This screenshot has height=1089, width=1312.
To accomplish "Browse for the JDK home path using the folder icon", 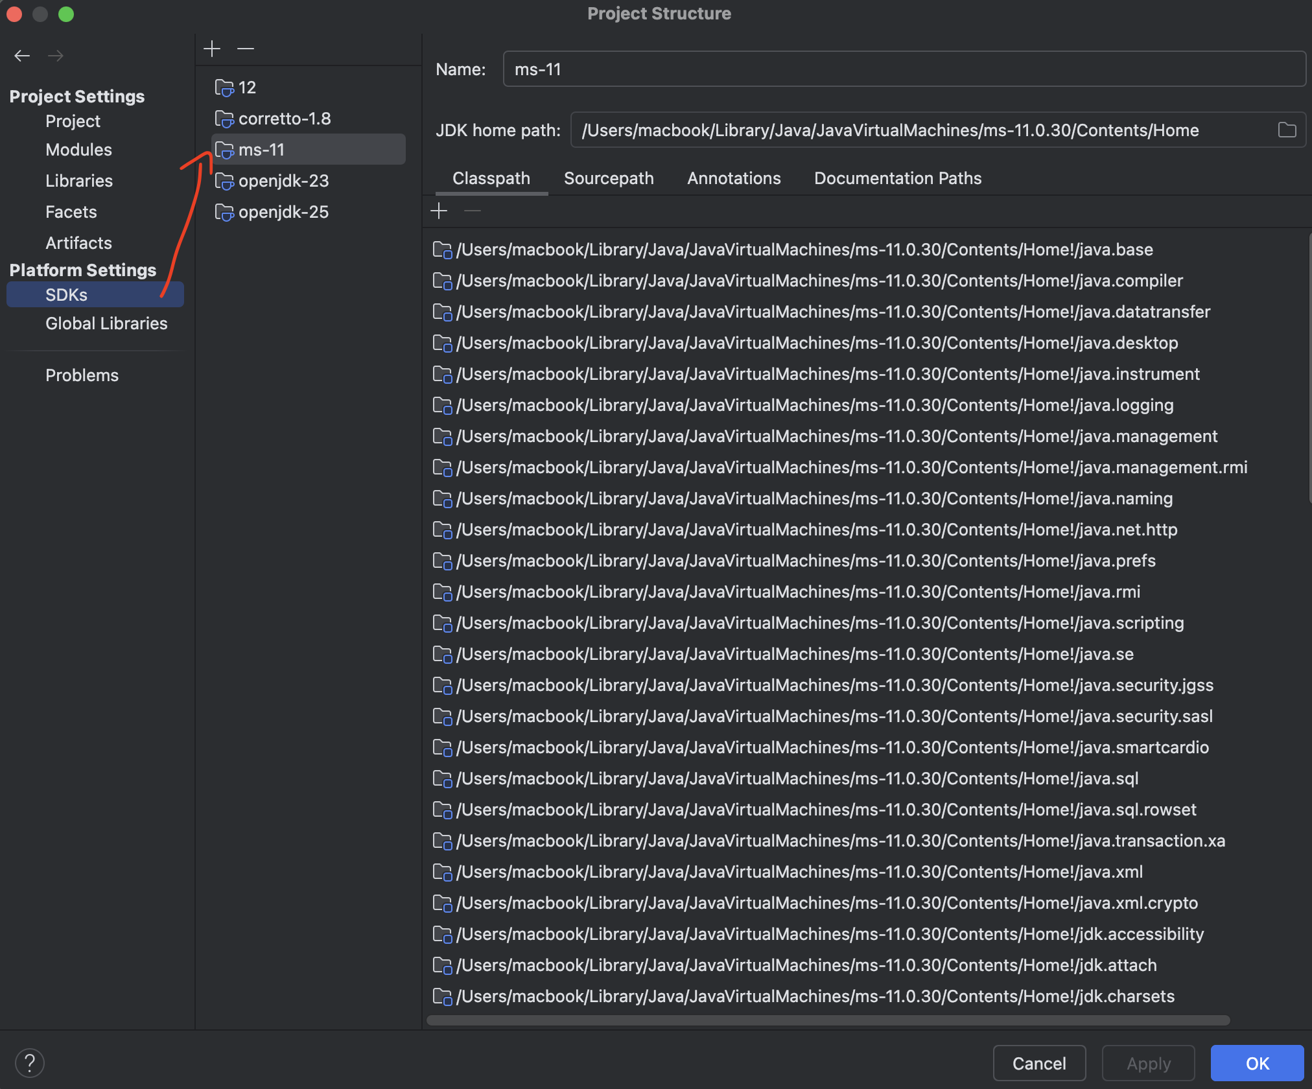I will tap(1287, 130).
